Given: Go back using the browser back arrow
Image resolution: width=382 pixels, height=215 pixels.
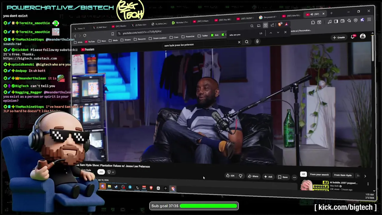Looking at the screenshot, I should 76,36.
